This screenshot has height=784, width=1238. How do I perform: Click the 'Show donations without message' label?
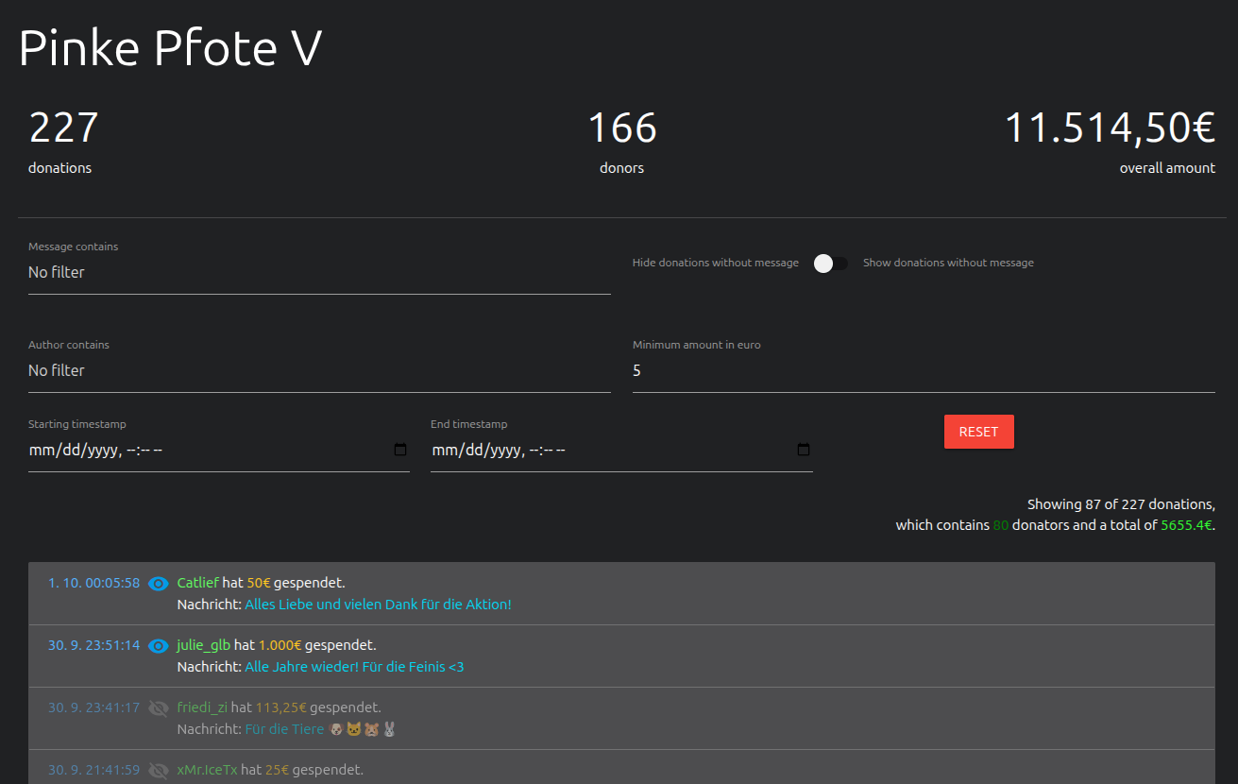click(948, 263)
